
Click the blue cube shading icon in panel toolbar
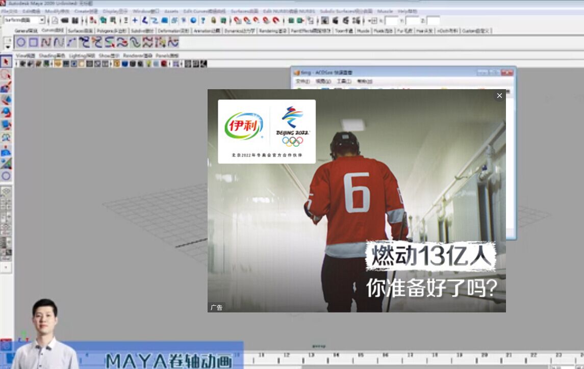(124, 64)
